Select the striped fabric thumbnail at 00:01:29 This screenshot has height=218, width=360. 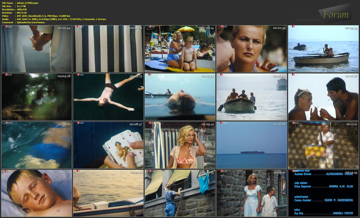pyautogui.click(x=108, y=49)
